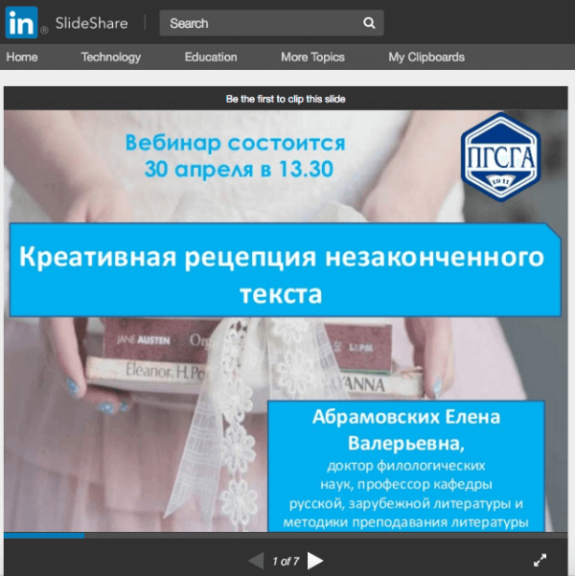Screen dimensions: 575x576
Task: Open My Clipboards
Action: (x=426, y=57)
